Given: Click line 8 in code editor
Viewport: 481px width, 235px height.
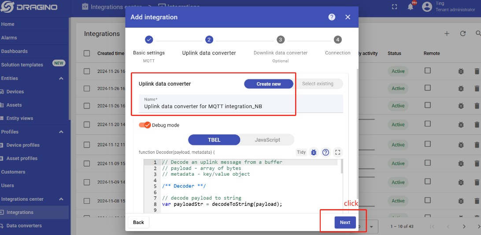Looking at the screenshot, I should [222, 204].
